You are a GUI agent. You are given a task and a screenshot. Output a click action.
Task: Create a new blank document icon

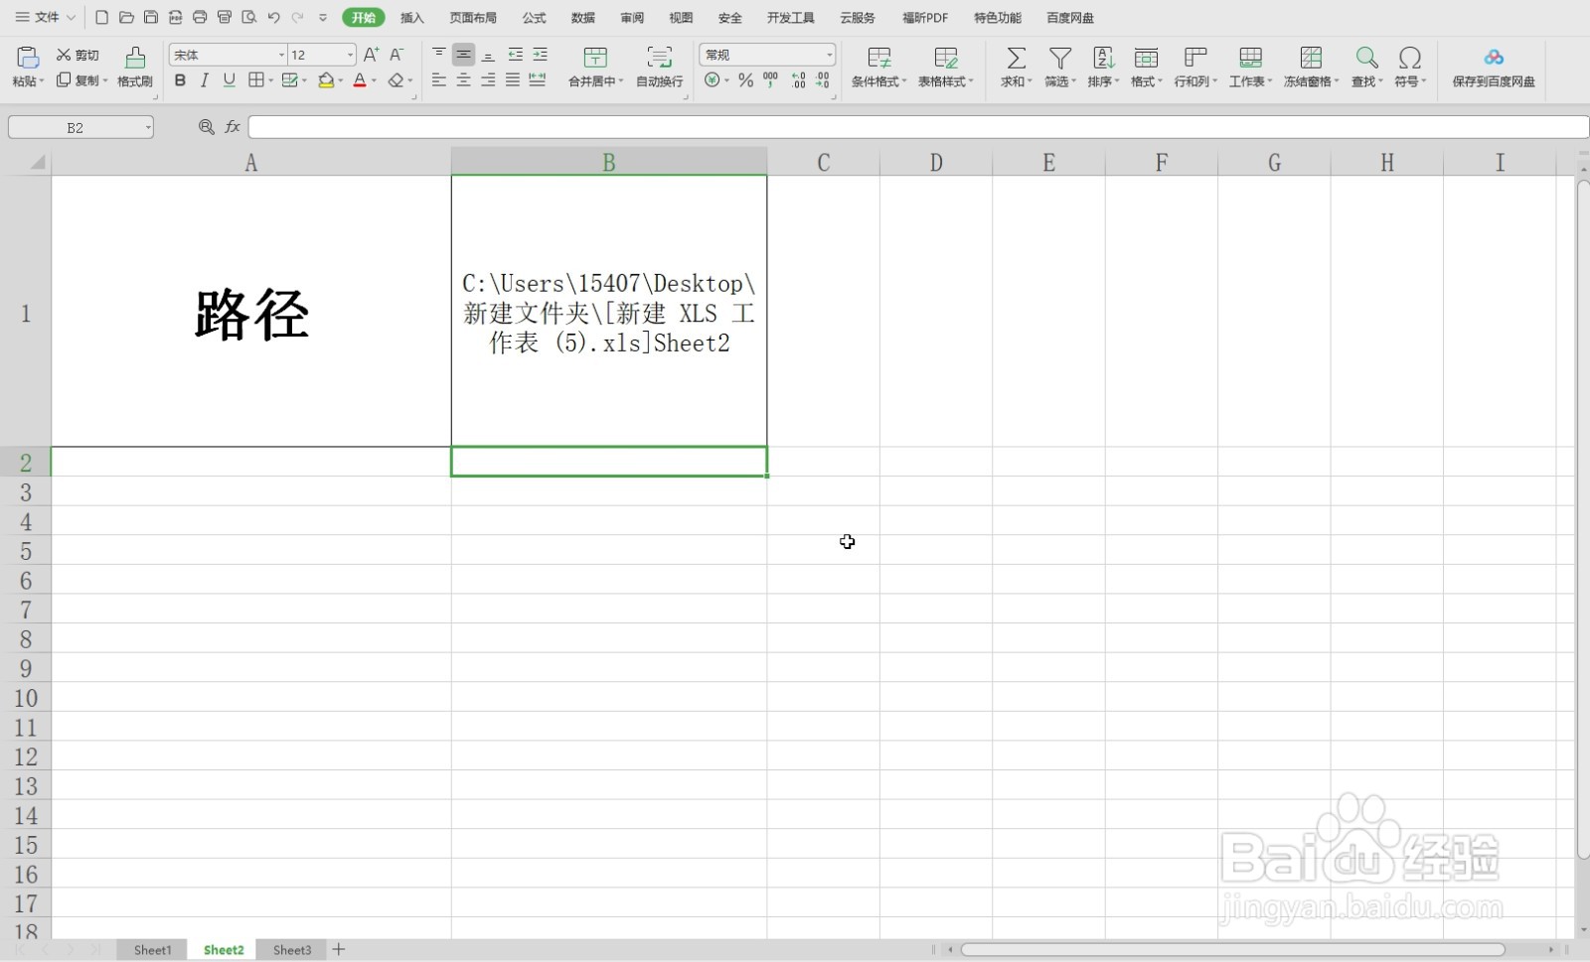(x=101, y=17)
